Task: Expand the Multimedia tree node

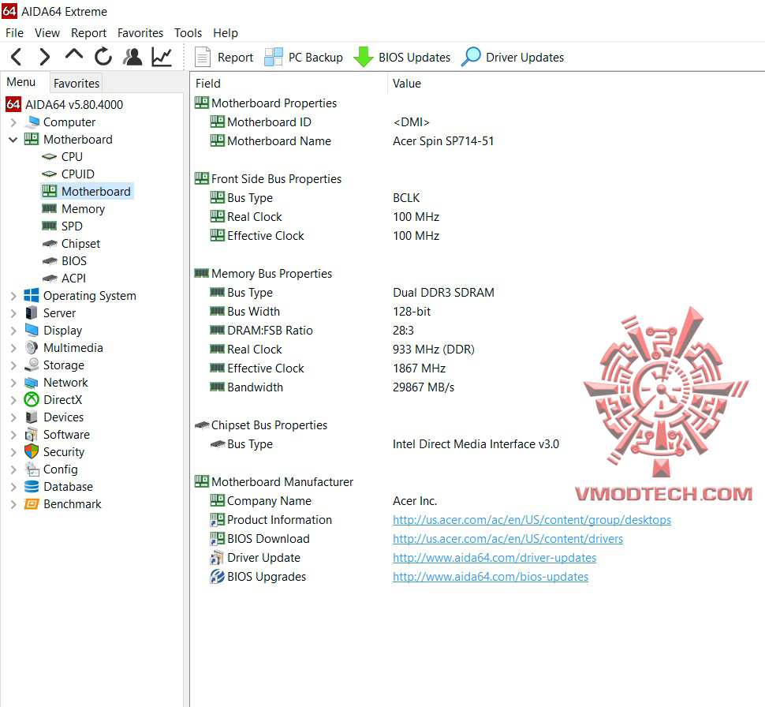Action: point(13,348)
